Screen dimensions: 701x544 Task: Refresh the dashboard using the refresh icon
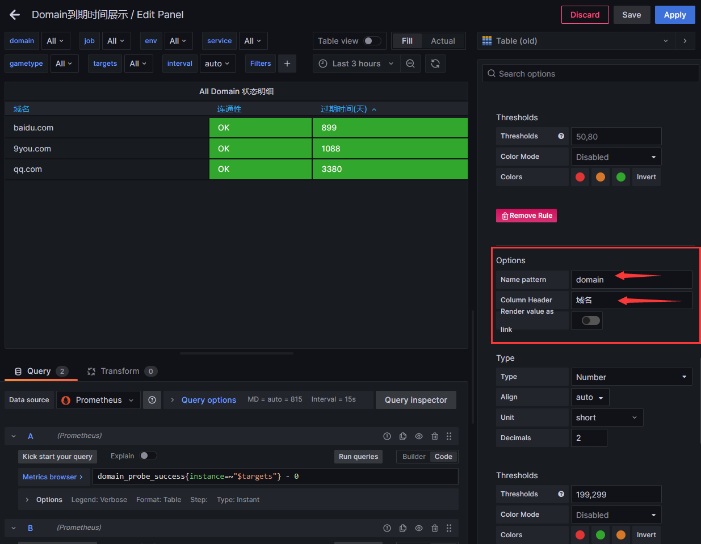pos(435,64)
